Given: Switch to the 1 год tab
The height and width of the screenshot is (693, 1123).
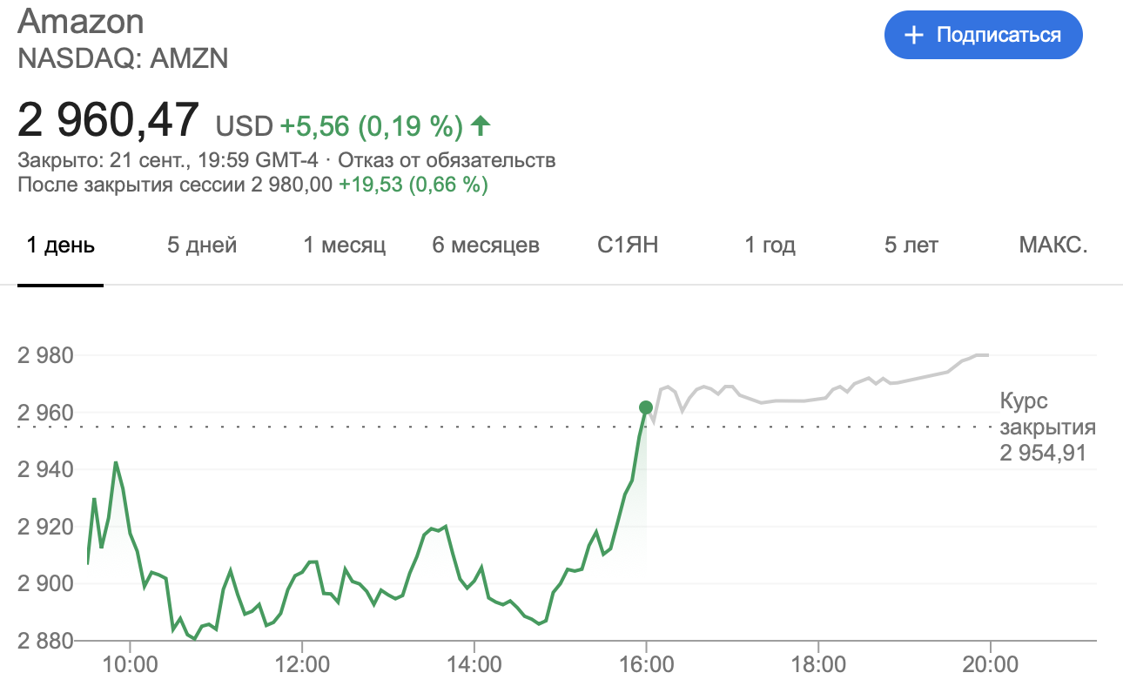Looking at the screenshot, I should pos(770,246).
